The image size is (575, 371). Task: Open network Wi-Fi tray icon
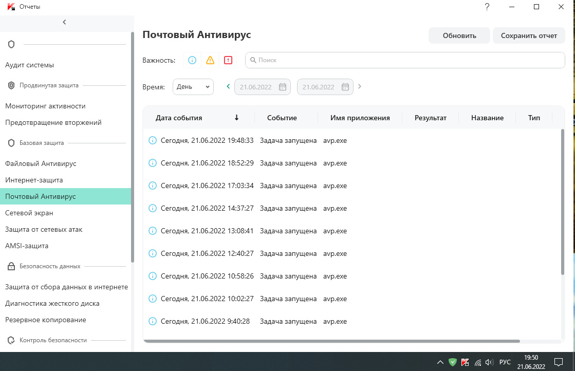[x=477, y=363]
